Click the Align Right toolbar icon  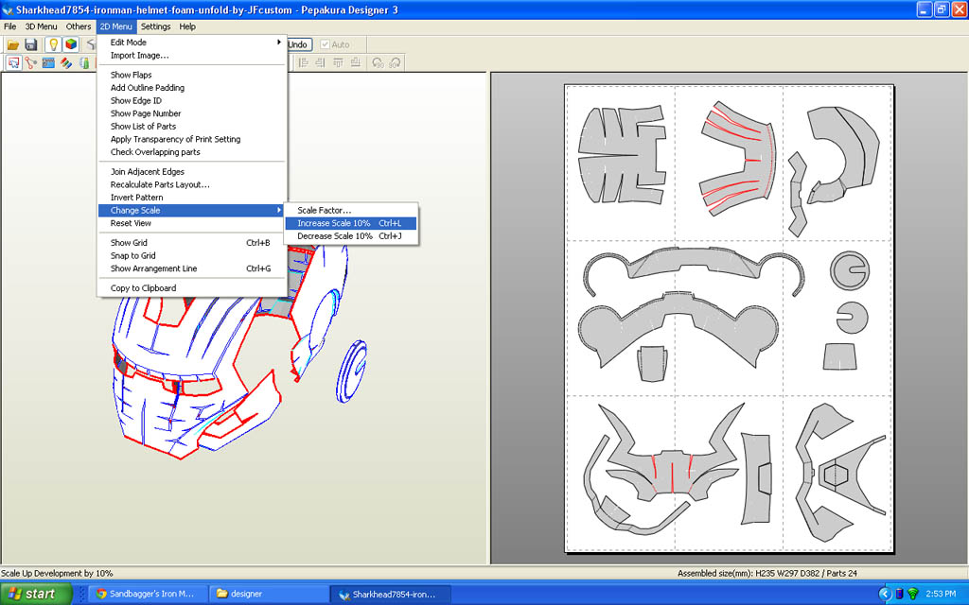pyautogui.click(x=320, y=63)
